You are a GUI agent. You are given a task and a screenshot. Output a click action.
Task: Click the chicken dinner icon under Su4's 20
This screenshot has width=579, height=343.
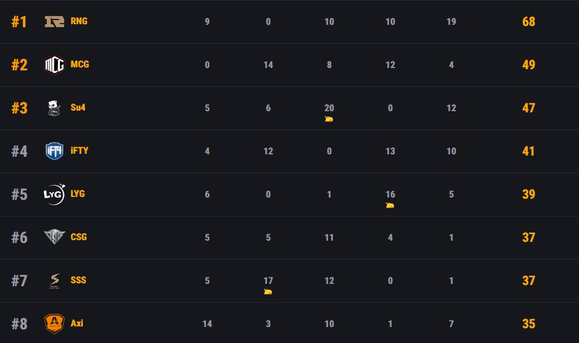point(329,119)
